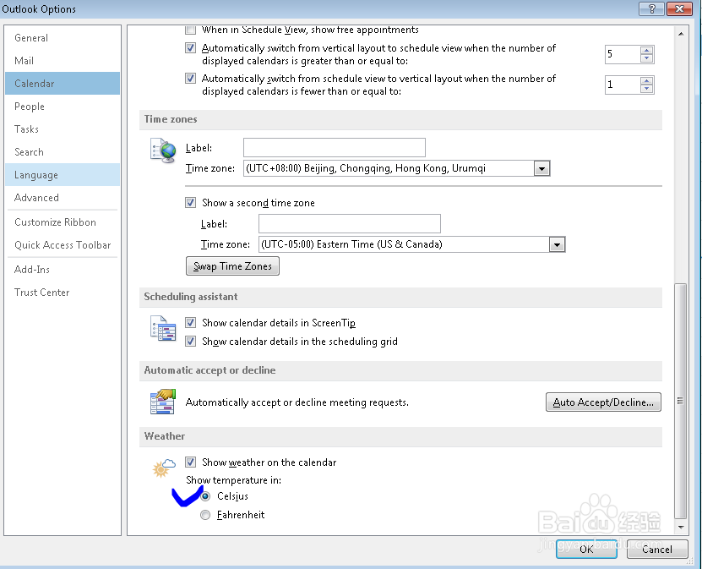Click the Swap Time Zones button
Image resolution: width=702 pixels, height=569 pixels.
[232, 266]
